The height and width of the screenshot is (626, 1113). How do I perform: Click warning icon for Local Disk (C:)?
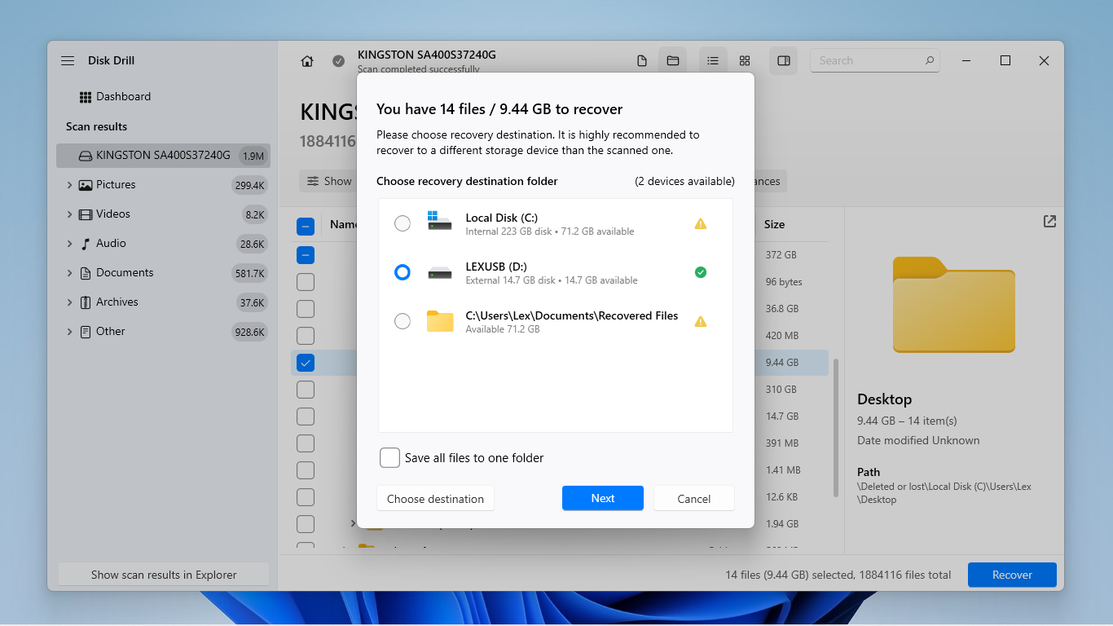coord(701,223)
